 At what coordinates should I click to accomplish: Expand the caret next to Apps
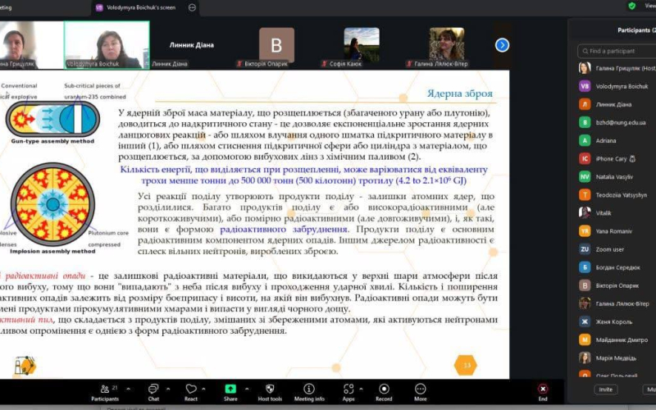[363, 388]
